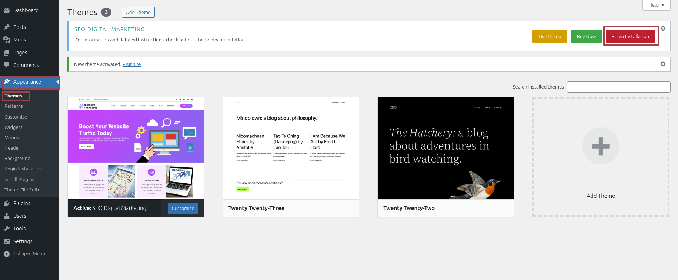Click the Appearance paintbrush icon
The height and width of the screenshot is (280, 678).
(7, 82)
